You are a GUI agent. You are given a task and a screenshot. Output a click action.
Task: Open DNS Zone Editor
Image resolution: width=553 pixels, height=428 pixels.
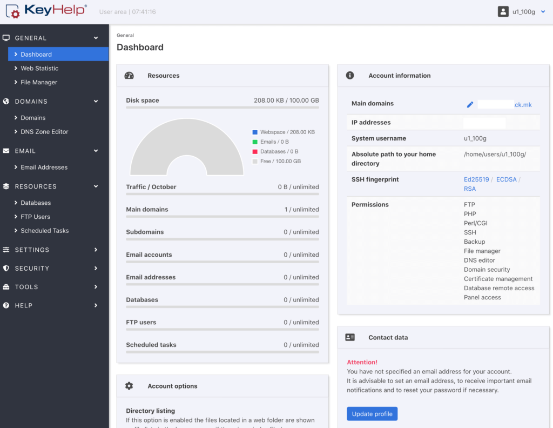pyautogui.click(x=44, y=132)
